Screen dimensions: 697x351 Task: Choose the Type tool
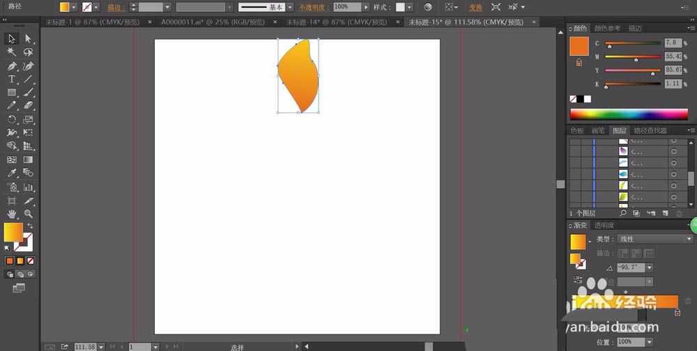pyautogui.click(x=12, y=79)
